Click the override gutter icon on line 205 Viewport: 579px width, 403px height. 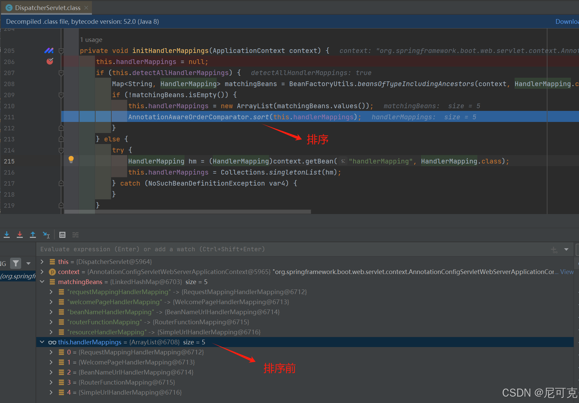click(x=49, y=51)
